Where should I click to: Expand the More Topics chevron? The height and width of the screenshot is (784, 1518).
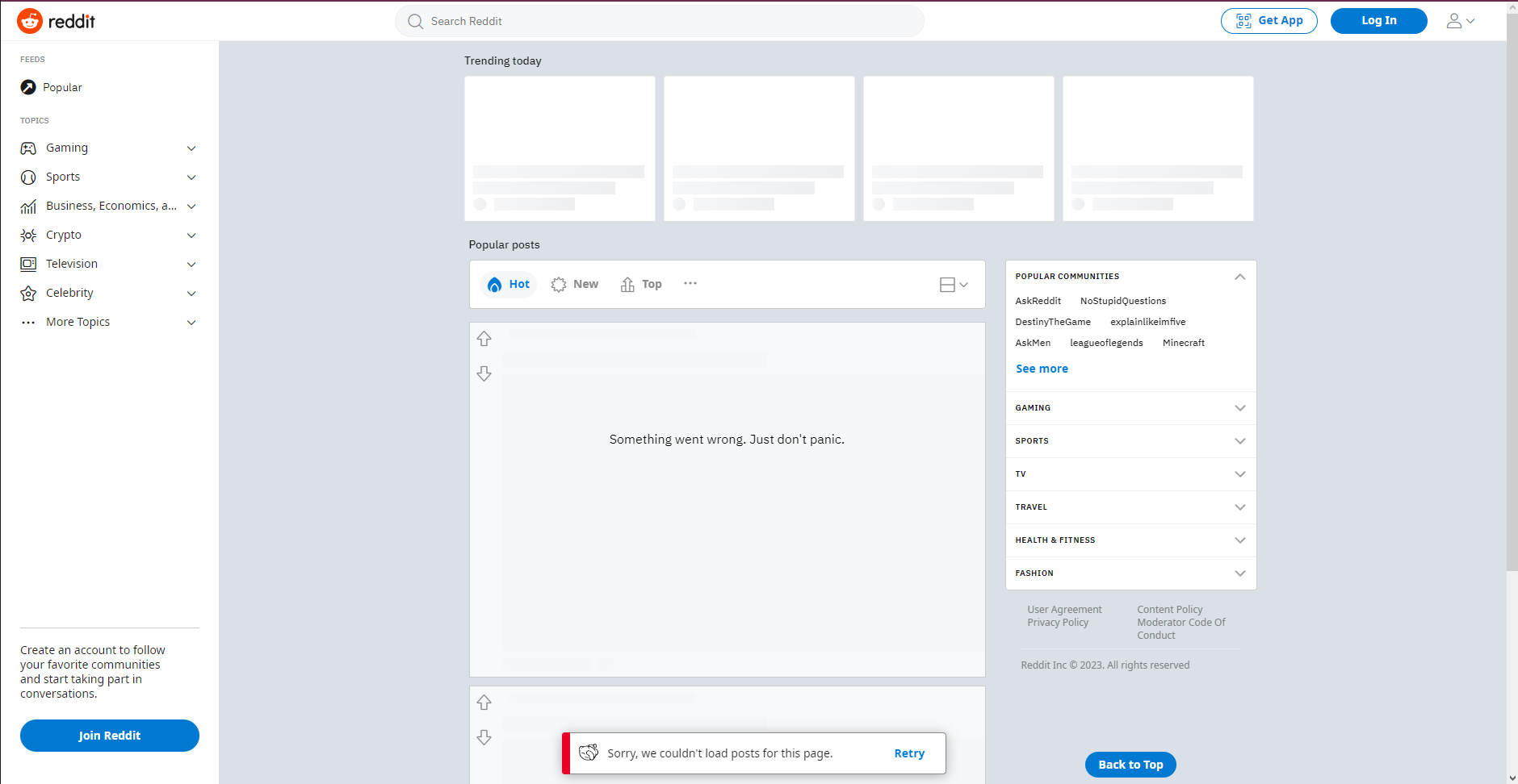[191, 323]
